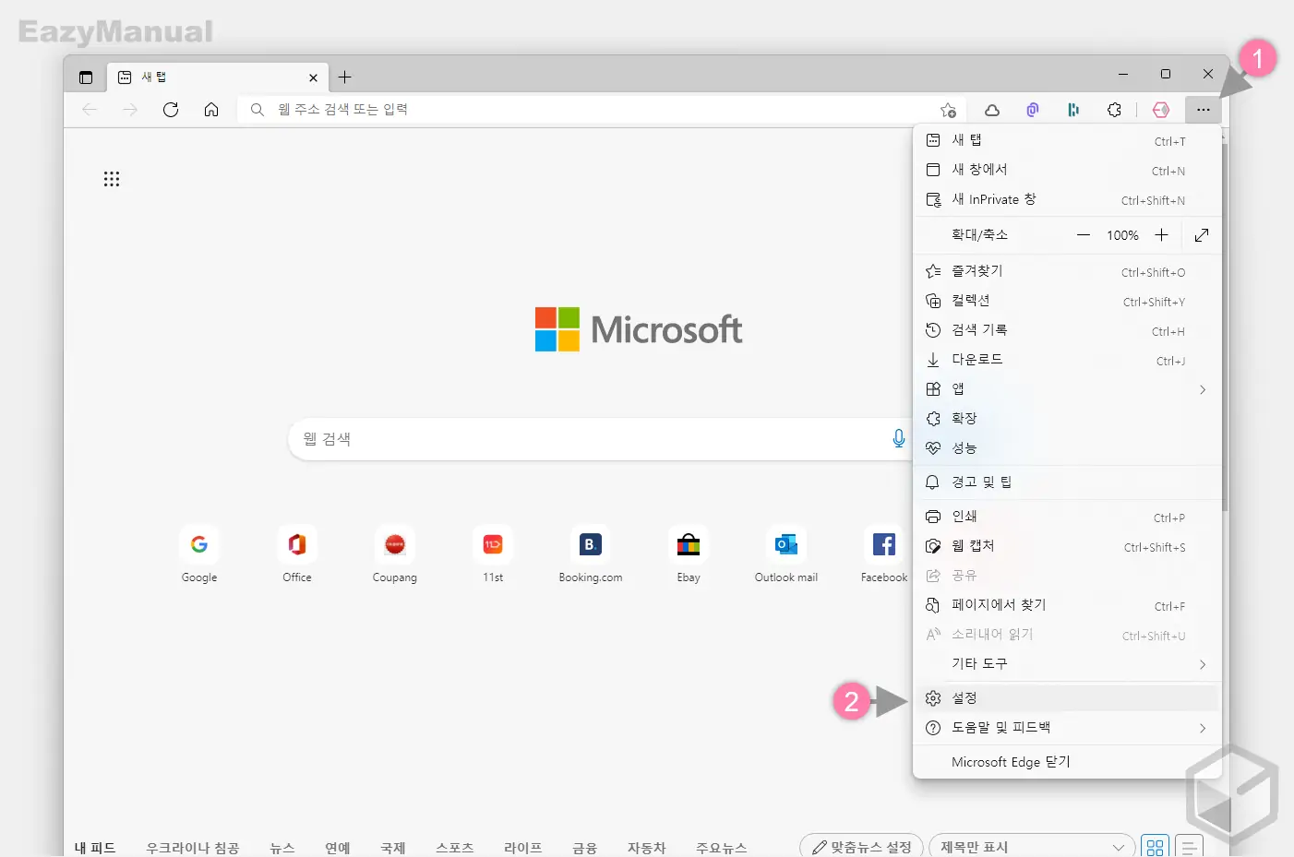Choose Microsoft Edge 닫기
This screenshot has height=857, width=1294.
click(1066, 762)
